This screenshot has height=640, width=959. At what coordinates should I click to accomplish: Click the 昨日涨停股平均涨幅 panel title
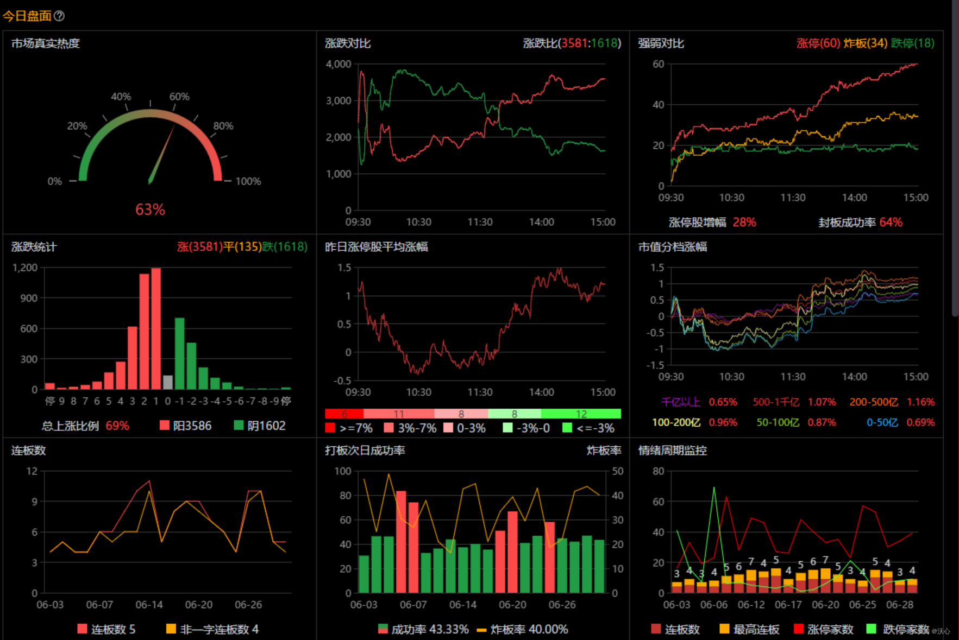(x=377, y=247)
